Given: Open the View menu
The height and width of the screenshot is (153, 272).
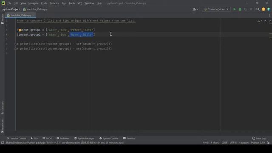Looking at the screenshot, I should click(x=23, y=3).
